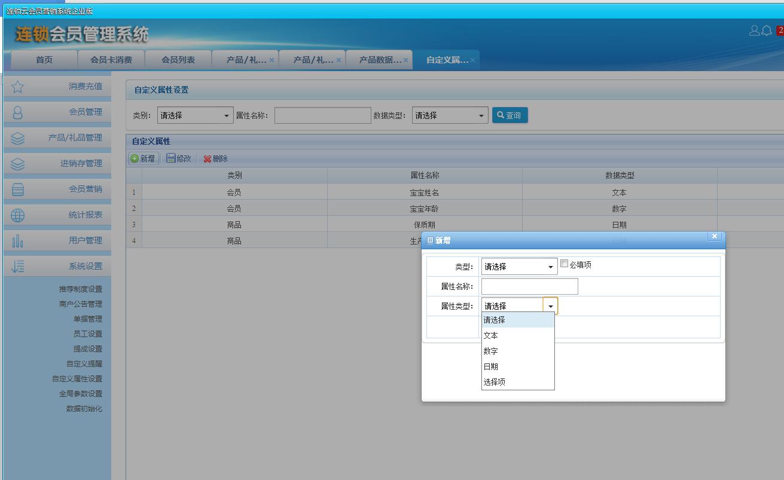Switch to the 首页 tab
The height and width of the screenshot is (480, 784).
(x=44, y=60)
